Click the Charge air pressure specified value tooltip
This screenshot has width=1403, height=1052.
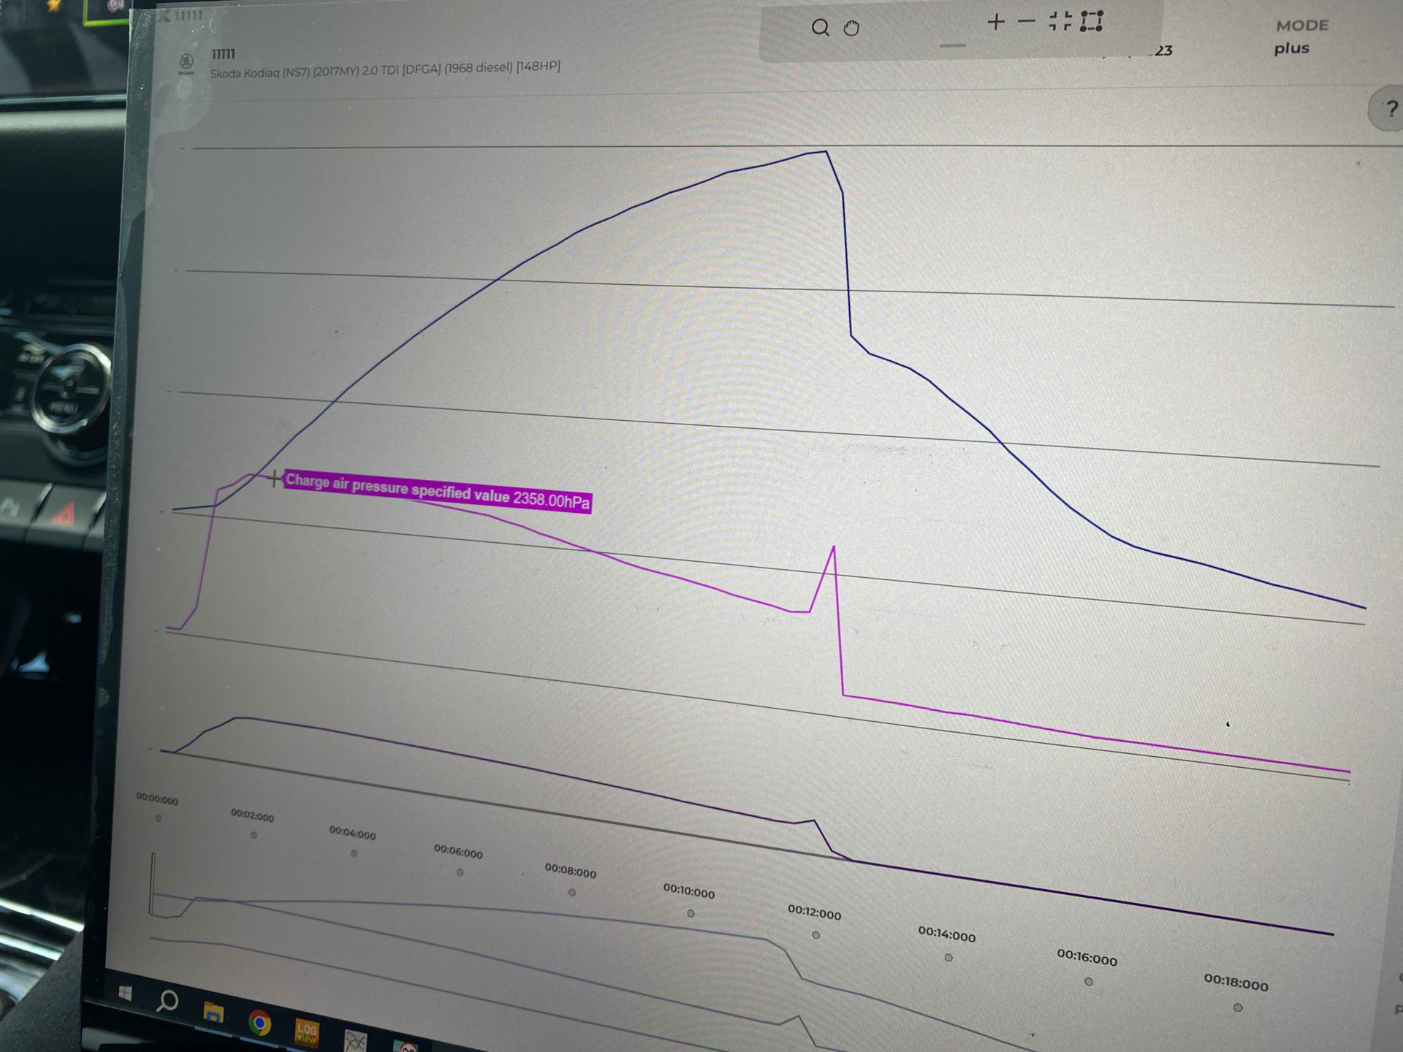pyautogui.click(x=437, y=491)
